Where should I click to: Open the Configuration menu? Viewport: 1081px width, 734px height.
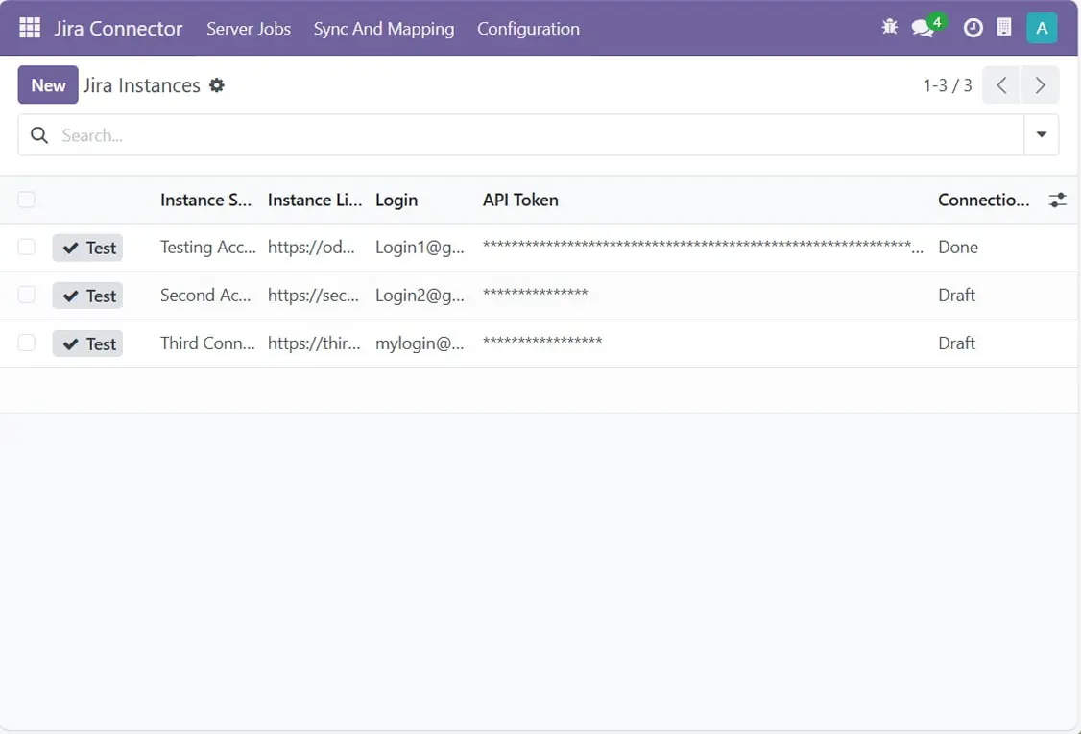[528, 29]
